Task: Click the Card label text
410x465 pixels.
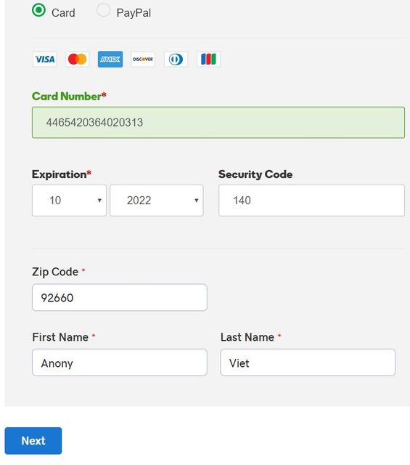Action: [63, 13]
